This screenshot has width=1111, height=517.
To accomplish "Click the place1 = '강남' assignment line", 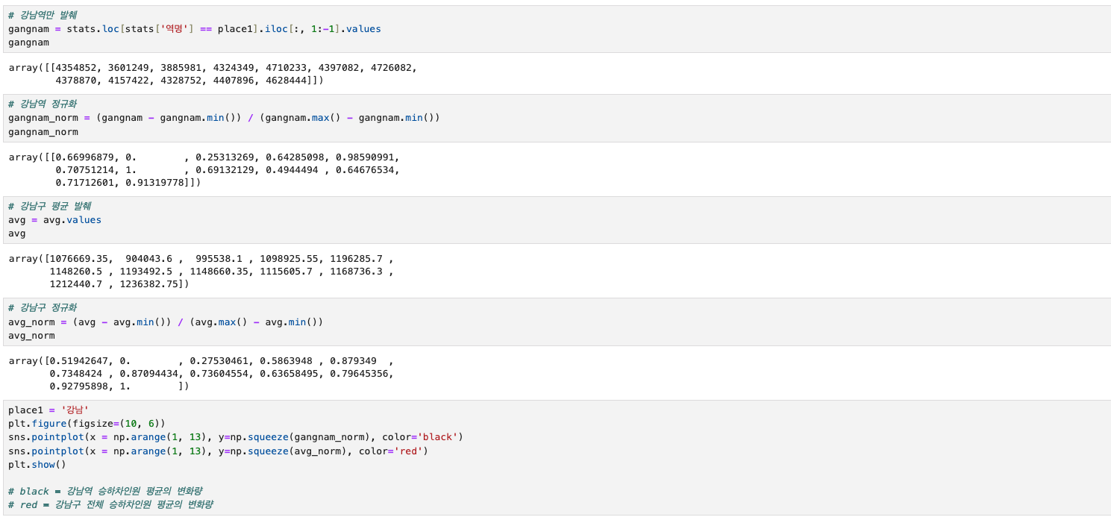I will pos(48,410).
